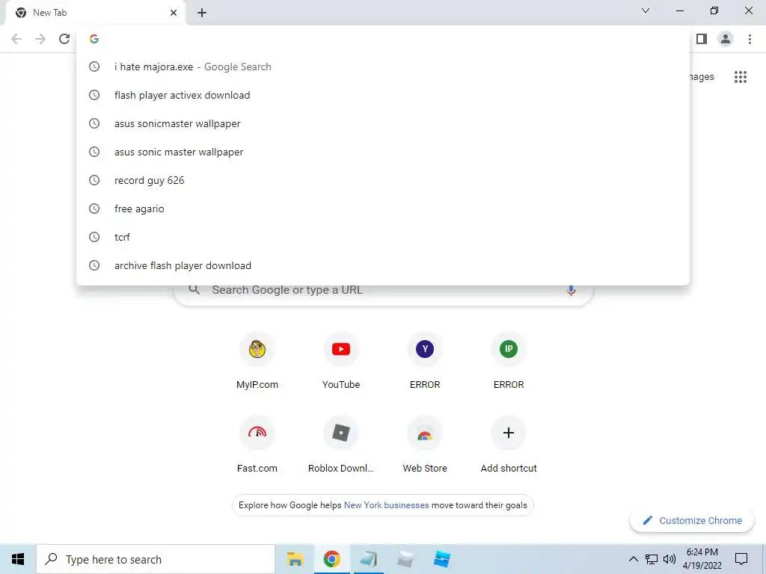Image resolution: width=766 pixels, height=574 pixels.
Task: Open the Windows Start menu
Action: [x=18, y=559]
